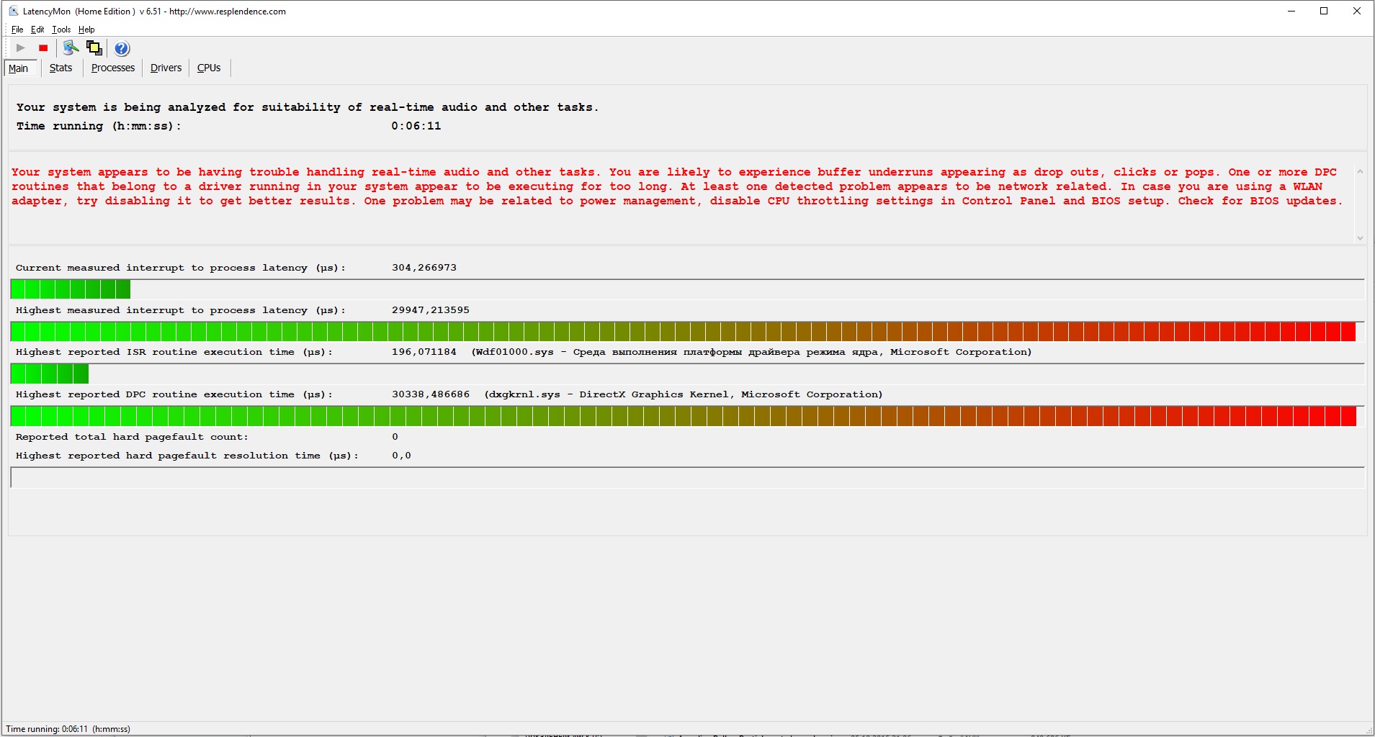Click the 'Time running (h:mm:ss):' label in the main panel
Screen dimensions: 1375x737
[99, 126]
